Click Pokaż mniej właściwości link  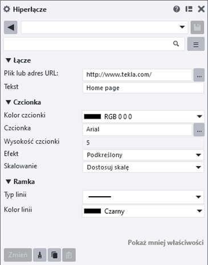click(x=166, y=243)
